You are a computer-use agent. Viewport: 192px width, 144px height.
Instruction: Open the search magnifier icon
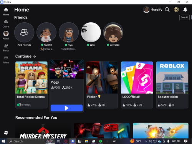pos(167,10)
